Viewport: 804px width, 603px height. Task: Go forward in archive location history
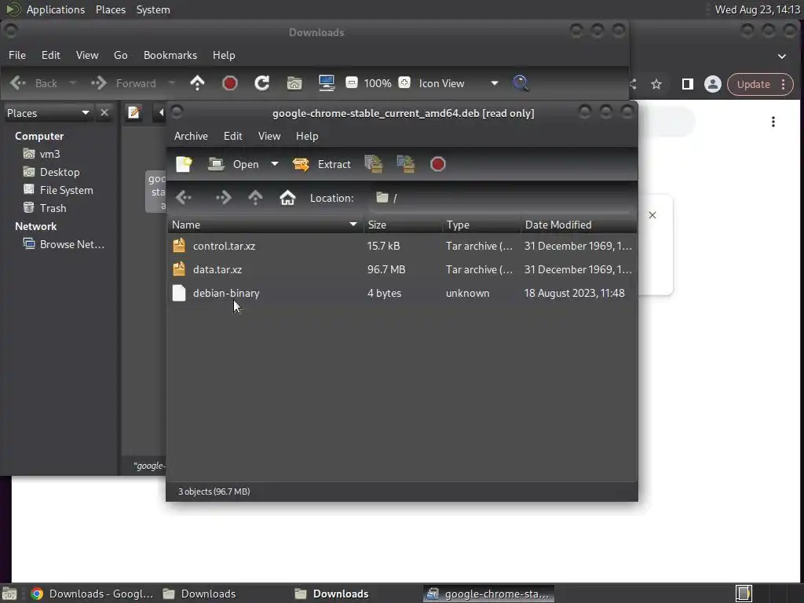tap(223, 198)
